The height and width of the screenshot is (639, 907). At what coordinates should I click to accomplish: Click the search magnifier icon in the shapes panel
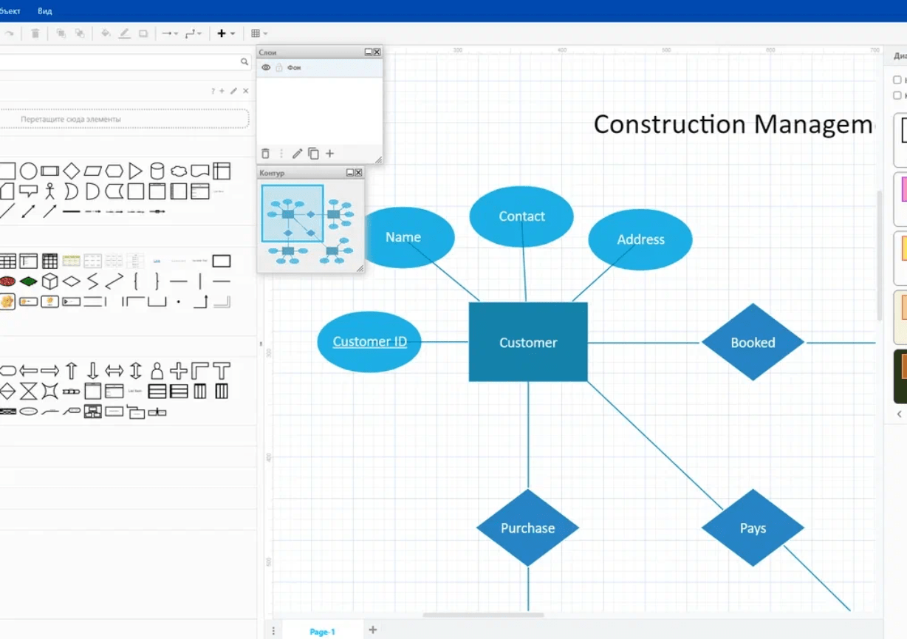[x=244, y=62]
